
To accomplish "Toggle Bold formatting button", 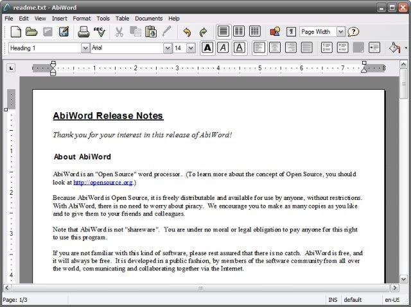I will (x=207, y=48).
